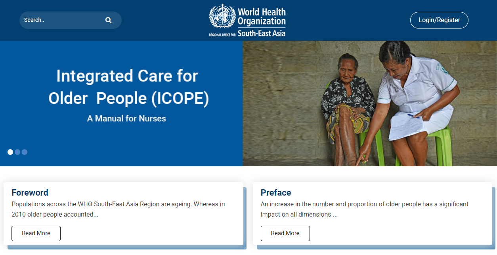Click inside the Search input box
This screenshot has width=497, height=255.
pyautogui.click(x=59, y=20)
